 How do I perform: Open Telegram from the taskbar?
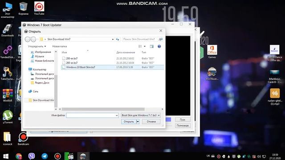[x=45, y=156]
